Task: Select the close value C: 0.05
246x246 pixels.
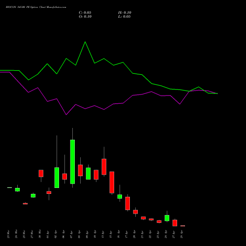Action: tap(85, 13)
